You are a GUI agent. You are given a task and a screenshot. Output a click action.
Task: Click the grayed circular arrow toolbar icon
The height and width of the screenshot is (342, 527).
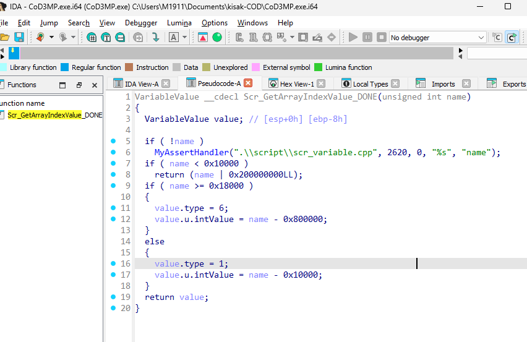click(x=138, y=37)
